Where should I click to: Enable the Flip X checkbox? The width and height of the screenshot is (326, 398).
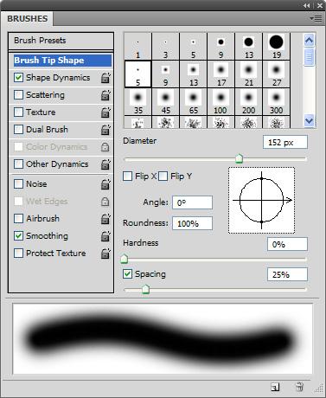tap(127, 176)
